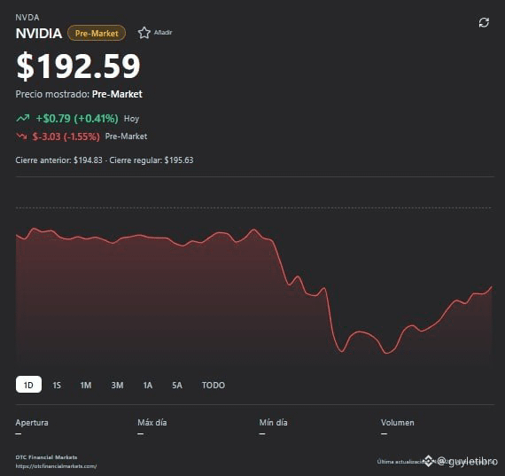Click the star icon to add favorite
The image size is (505, 476).
pos(144,33)
